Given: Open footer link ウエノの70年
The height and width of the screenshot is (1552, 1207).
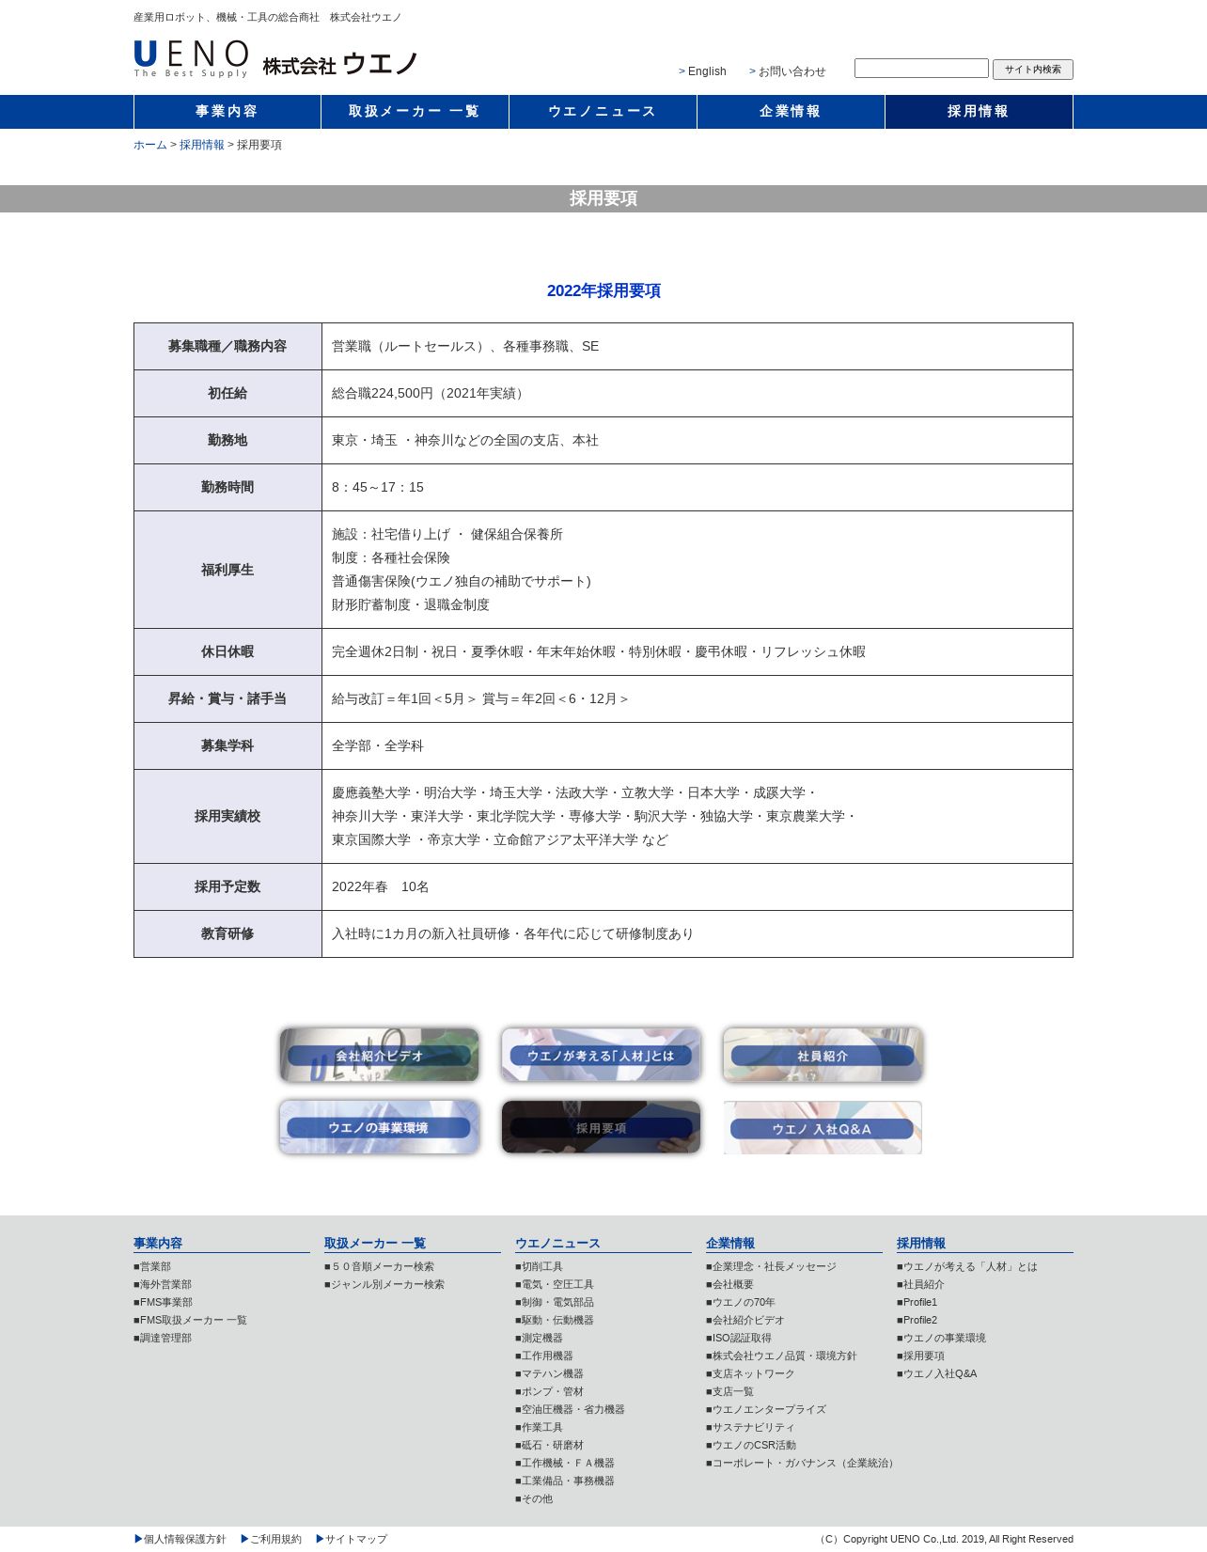Looking at the screenshot, I should [741, 1303].
